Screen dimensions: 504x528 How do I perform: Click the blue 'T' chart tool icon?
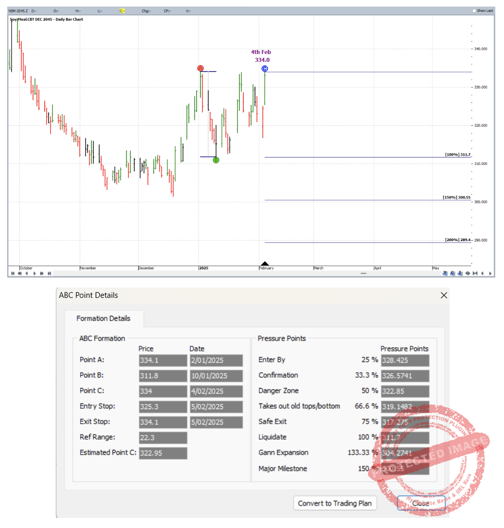coord(445,273)
